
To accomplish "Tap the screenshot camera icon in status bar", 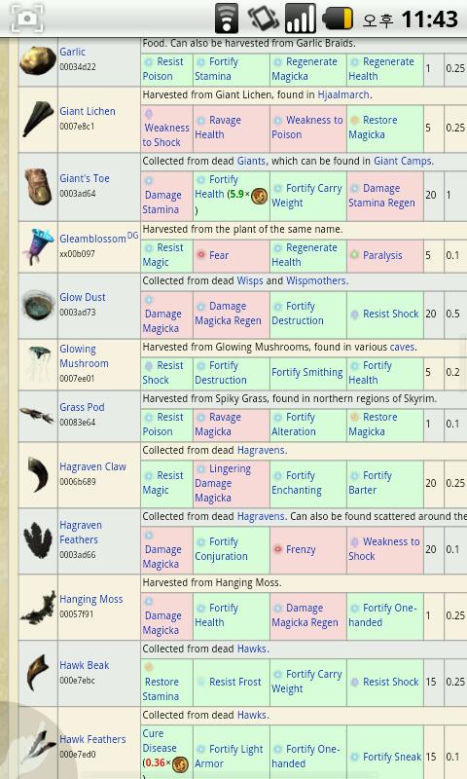I will click(27, 19).
